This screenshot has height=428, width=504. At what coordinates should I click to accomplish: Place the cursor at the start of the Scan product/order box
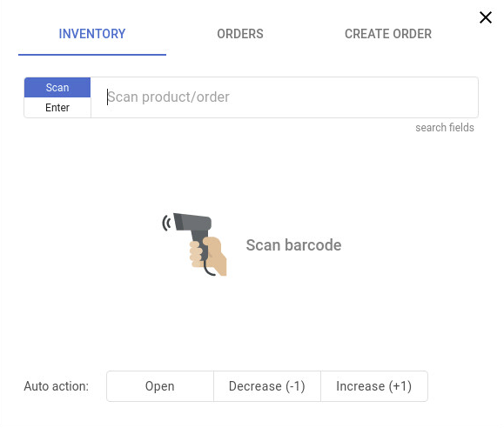(x=108, y=97)
